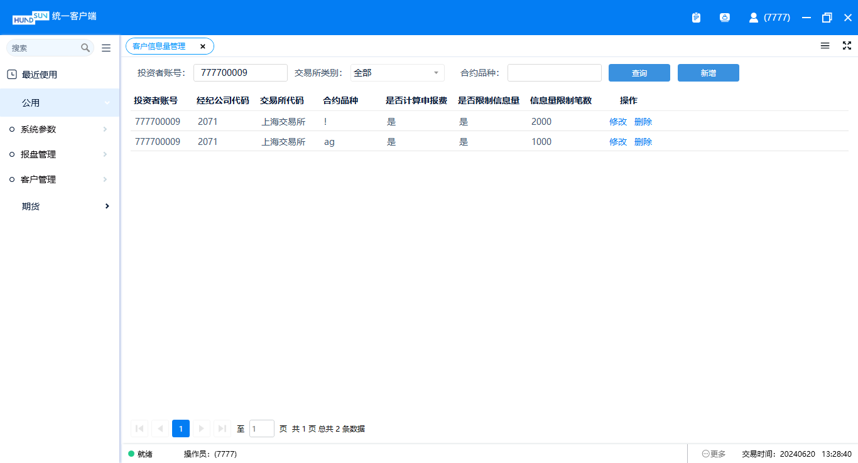The width and height of the screenshot is (858, 463).
Task: Click the 新增 button
Action: coord(708,73)
